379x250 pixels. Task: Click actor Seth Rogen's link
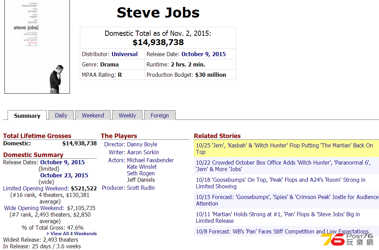point(141,173)
